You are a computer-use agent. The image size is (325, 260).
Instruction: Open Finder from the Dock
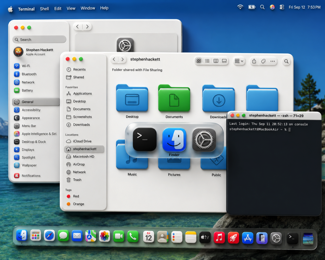22,236
